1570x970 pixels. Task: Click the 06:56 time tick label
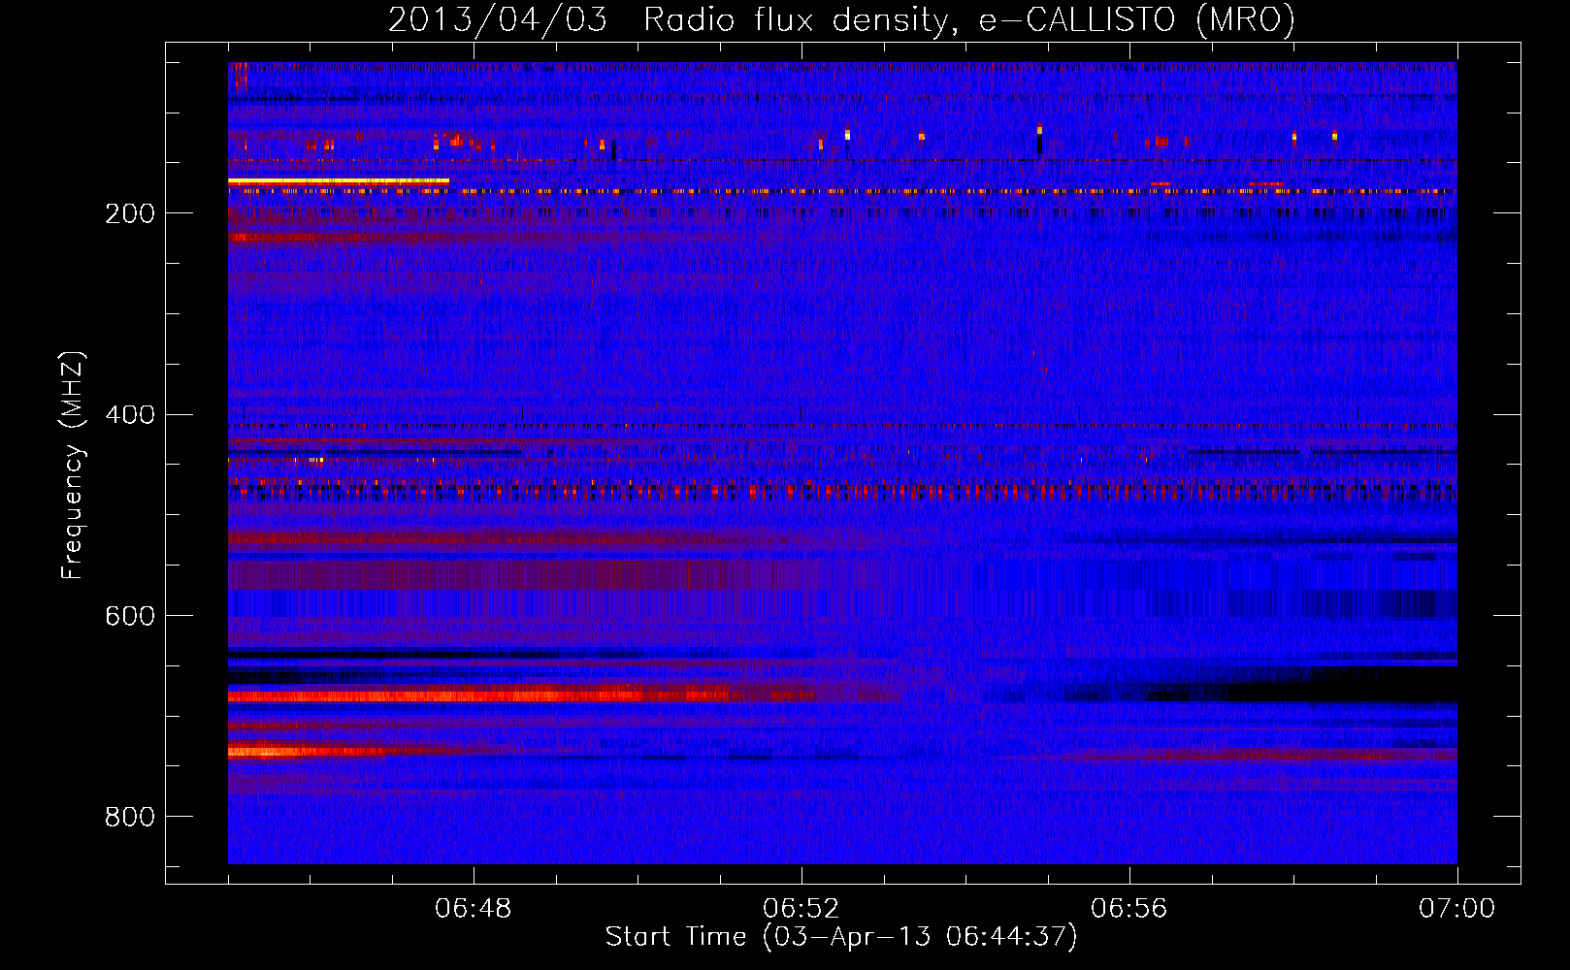coord(1129,909)
